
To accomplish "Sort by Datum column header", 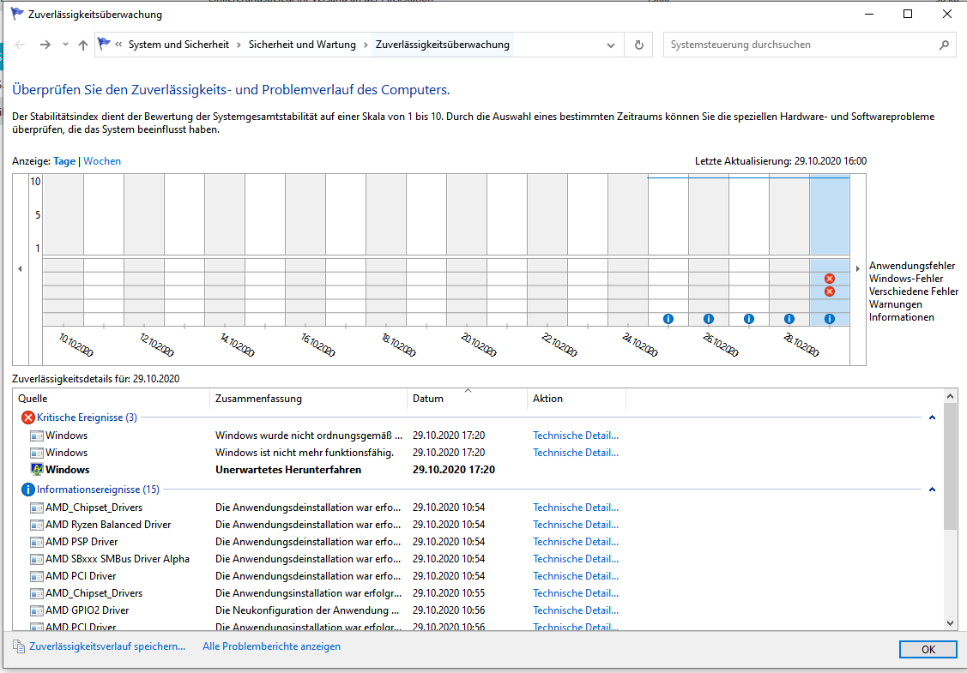I will (x=467, y=399).
